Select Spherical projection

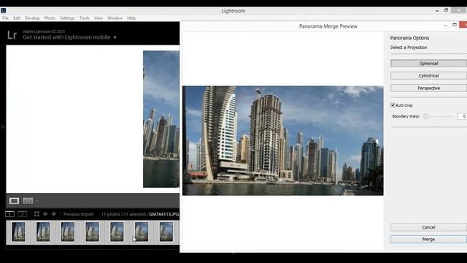coord(428,64)
